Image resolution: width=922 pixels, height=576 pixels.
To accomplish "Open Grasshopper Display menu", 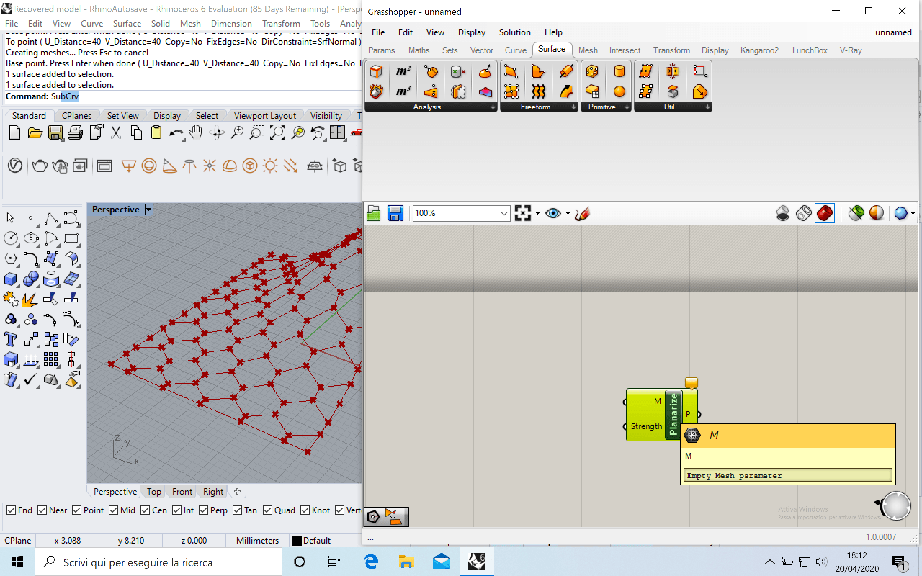I will pos(471,32).
